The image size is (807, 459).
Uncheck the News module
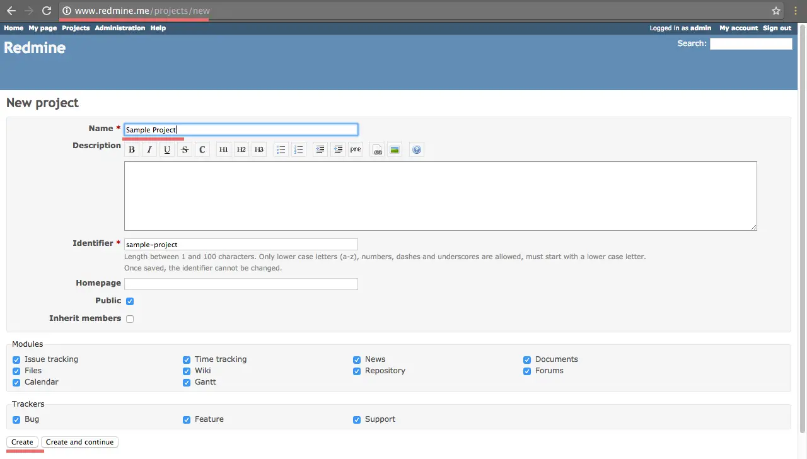357,360
